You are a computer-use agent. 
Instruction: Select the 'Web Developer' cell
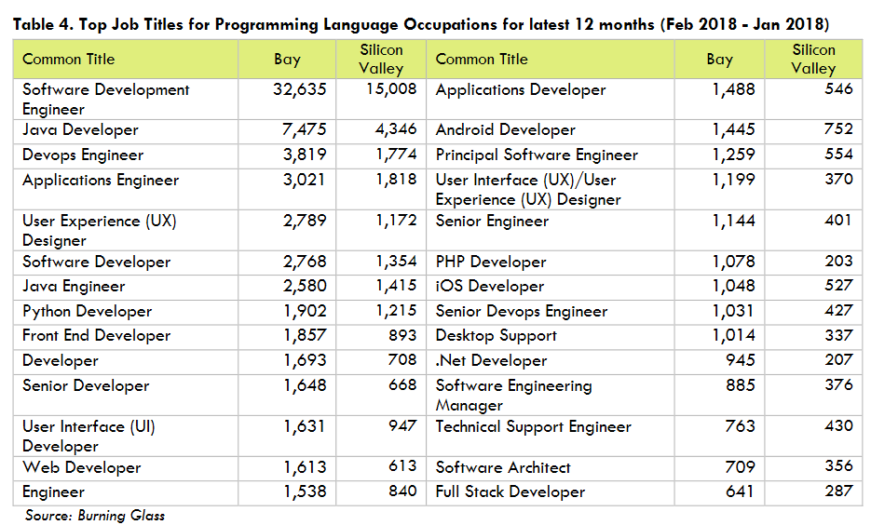pos(82,468)
